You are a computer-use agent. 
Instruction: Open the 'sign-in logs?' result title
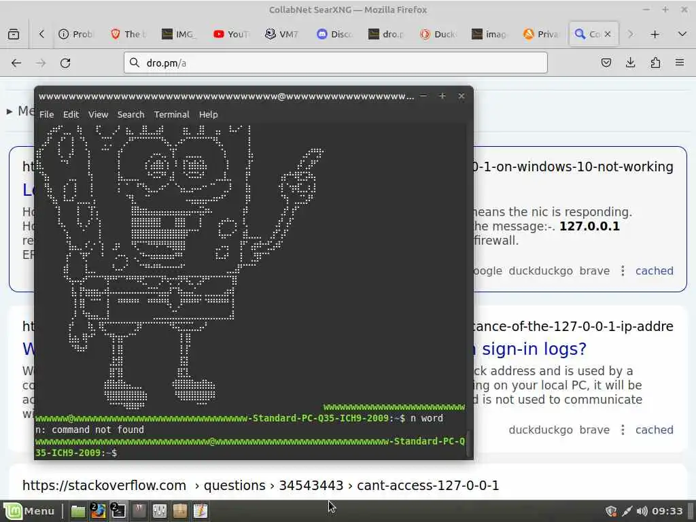click(x=534, y=349)
